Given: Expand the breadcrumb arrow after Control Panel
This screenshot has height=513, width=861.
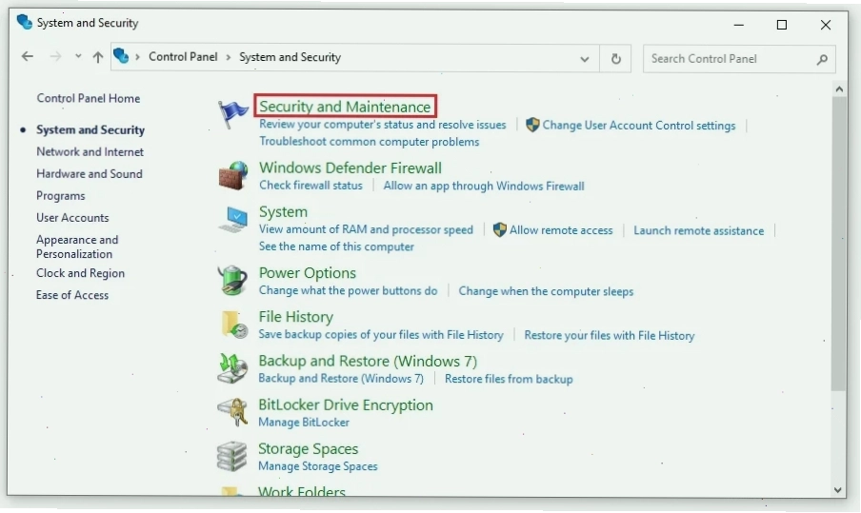Looking at the screenshot, I should click(x=229, y=57).
